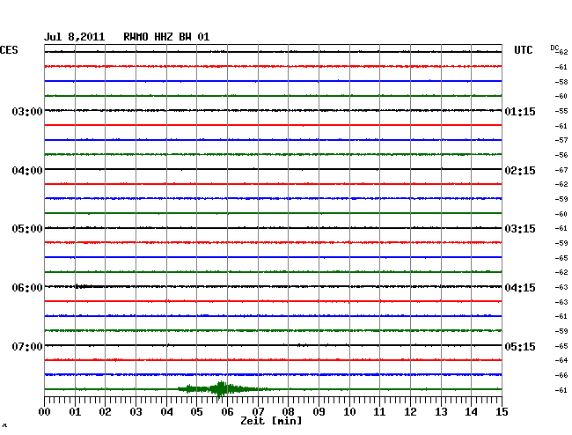Select the '06:00' local time label
572x435 pixels.
(27, 288)
